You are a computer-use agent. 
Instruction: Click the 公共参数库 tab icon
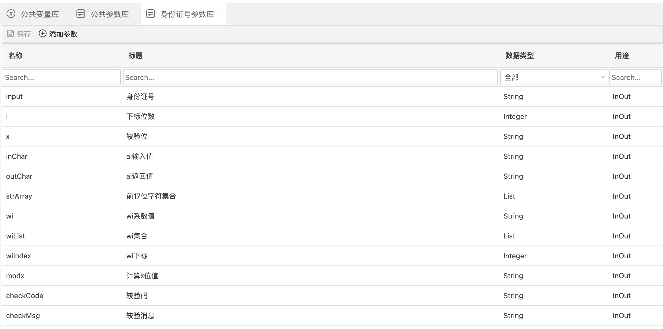[x=81, y=14]
